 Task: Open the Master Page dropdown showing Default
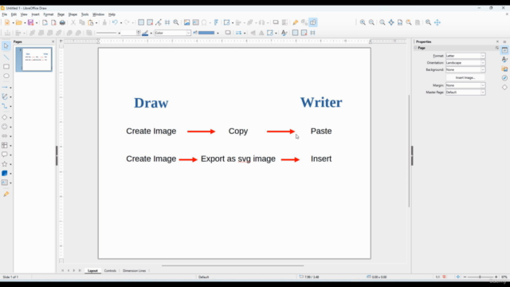coord(465,92)
